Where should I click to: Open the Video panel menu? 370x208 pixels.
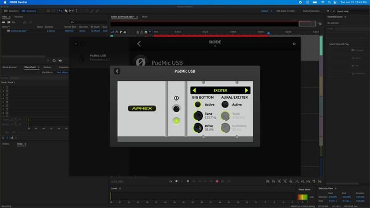point(25,144)
